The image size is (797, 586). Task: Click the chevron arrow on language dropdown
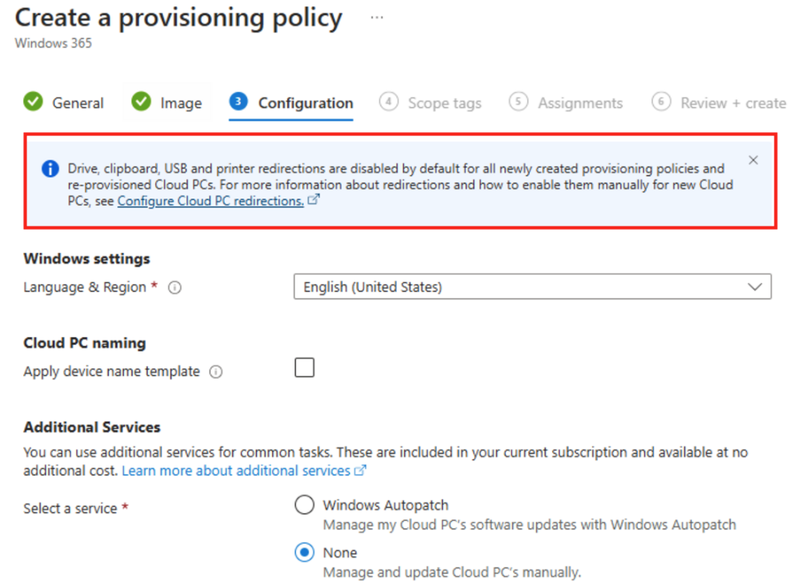pos(754,287)
